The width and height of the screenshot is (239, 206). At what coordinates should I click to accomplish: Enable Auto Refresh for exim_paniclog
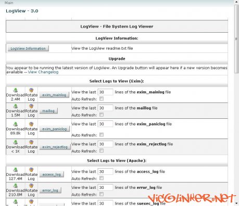(102, 134)
